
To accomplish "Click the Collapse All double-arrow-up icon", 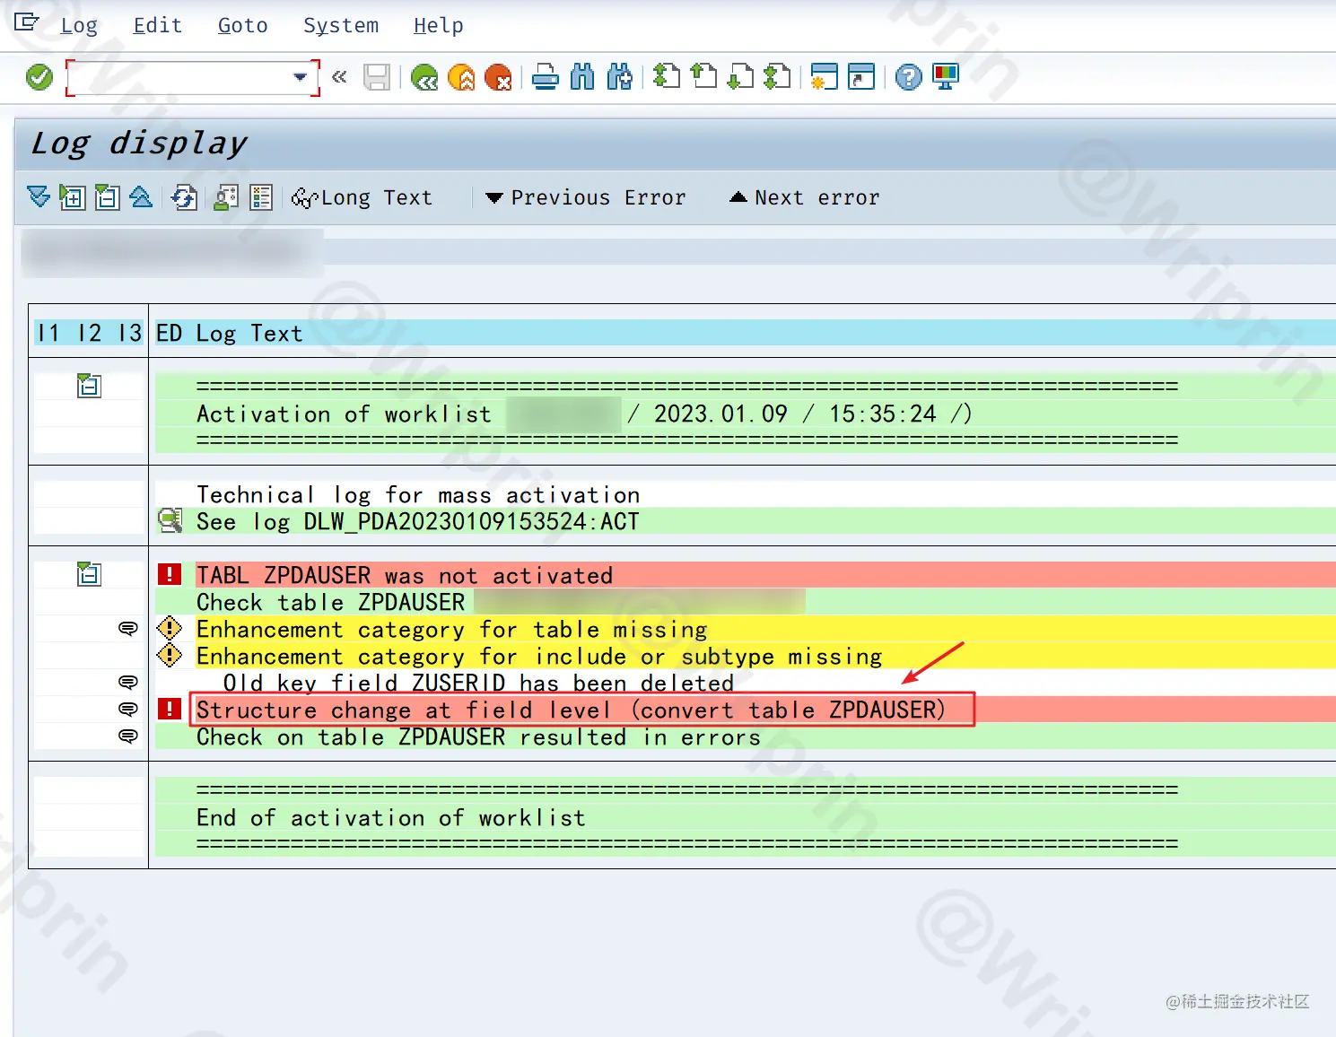I will pyautogui.click(x=142, y=196).
